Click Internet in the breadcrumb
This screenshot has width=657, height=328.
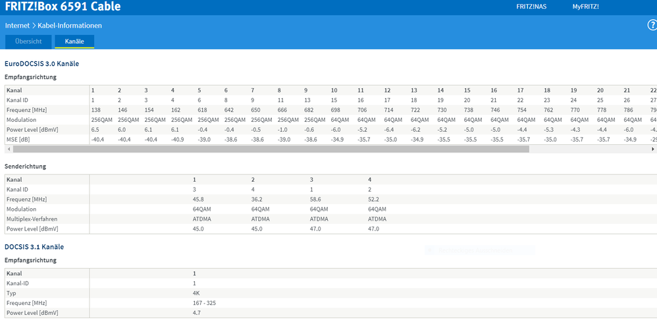(x=17, y=26)
